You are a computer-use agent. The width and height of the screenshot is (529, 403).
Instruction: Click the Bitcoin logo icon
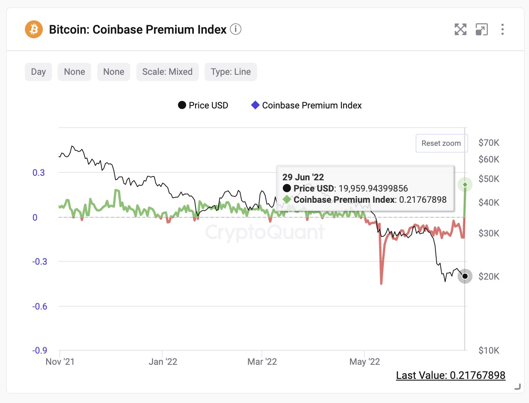pos(34,29)
